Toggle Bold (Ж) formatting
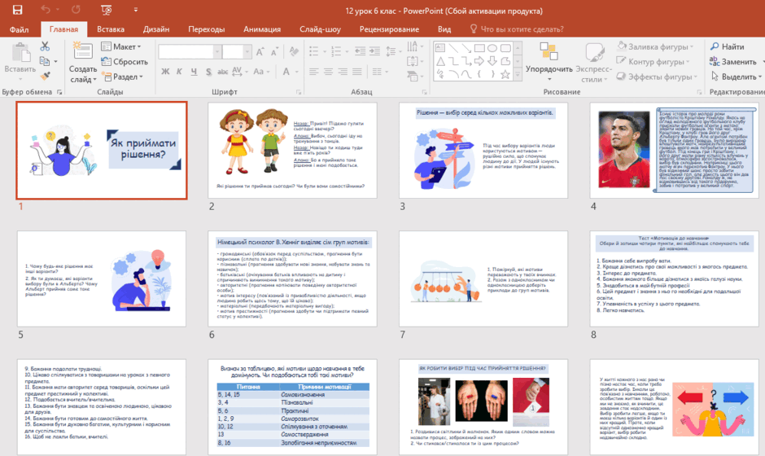The height and width of the screenshot is (456, 765). pyautogui.click(x=165, y=72)
